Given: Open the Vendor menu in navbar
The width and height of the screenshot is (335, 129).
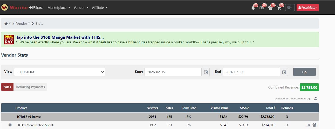Looking at the screenshot, I should click(81, 8).
